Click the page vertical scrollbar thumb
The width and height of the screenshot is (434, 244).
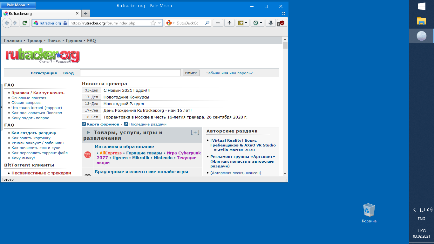pyautogui.click(x=285, y=45)
